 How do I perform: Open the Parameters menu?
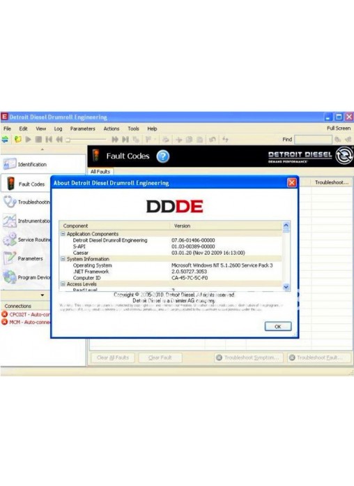[83, 128]
